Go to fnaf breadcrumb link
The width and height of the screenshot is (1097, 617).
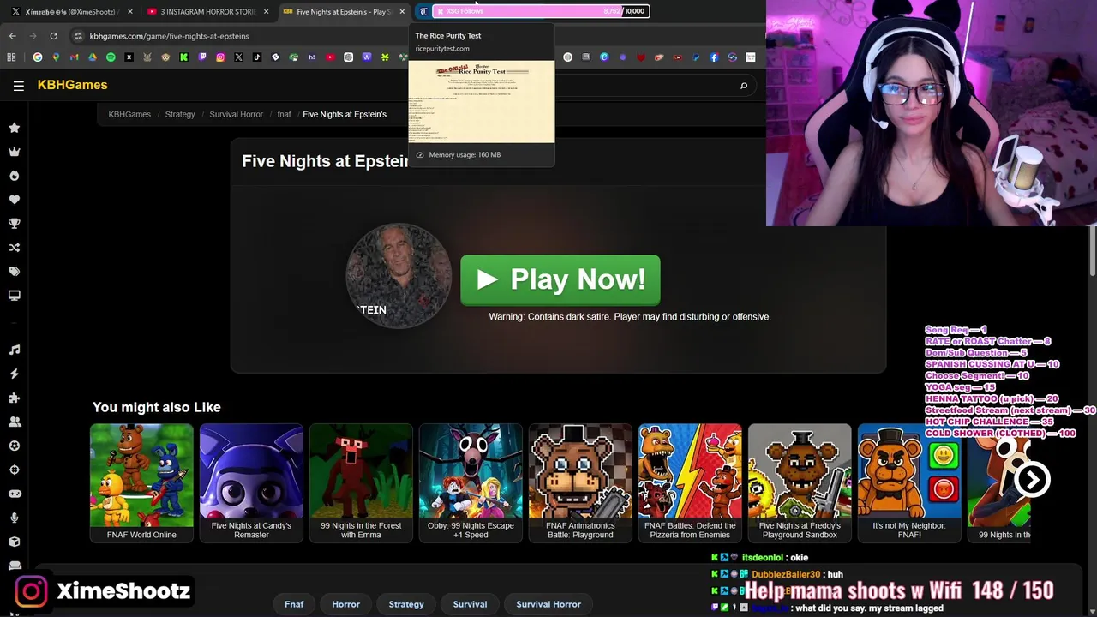284,114
